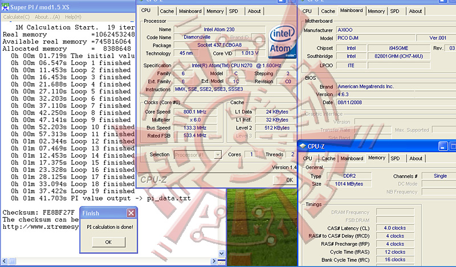The height and width of the screenshot is (267, 456).
Task: Click the Instructions field MMX, SSE, SSE2
Action: pos(234,89)
